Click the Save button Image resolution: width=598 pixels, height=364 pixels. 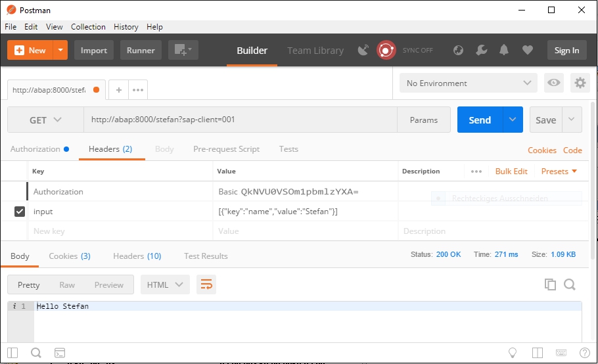pyautogui.click(x=545, y=120)
